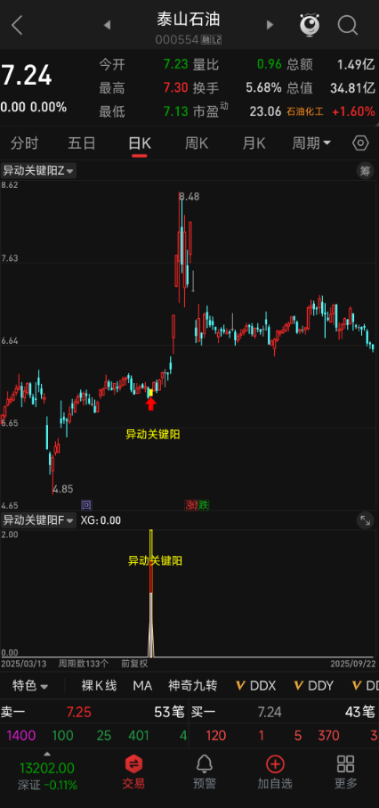Image resolution: width=379 pixels, height=808 pixels.
Task: Add to watchlist with 加自选
Action: [x=275, y=771]
